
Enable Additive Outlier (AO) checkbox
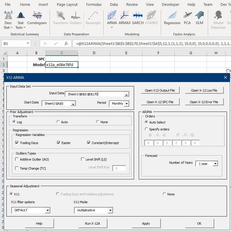click(x=17, y=159)
